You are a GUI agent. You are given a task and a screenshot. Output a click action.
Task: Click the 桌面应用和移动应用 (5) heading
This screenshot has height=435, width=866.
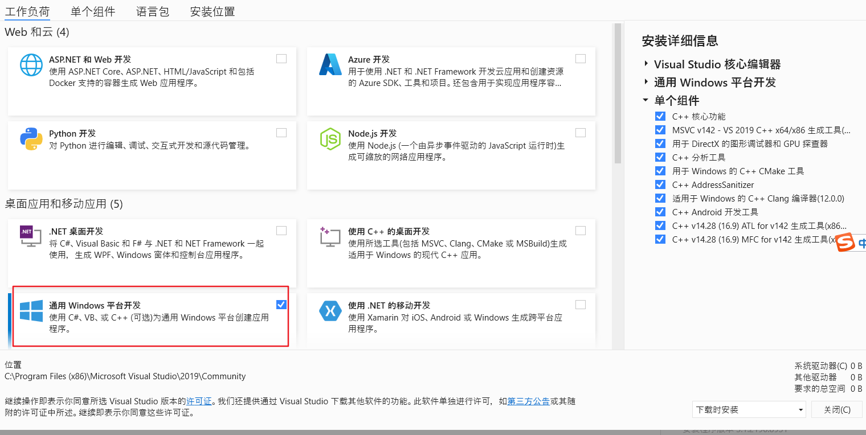tap(64, 204)
